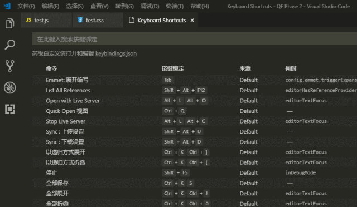Screen dimensions: 357x207
Task: Select the List All References command
Action: [x=195, y=90]
